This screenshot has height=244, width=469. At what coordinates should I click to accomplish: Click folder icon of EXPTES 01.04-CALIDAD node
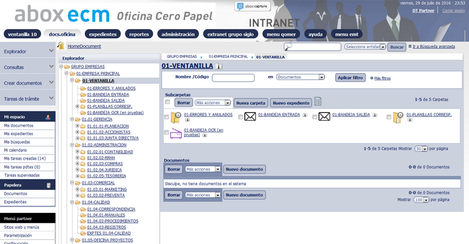83,233
